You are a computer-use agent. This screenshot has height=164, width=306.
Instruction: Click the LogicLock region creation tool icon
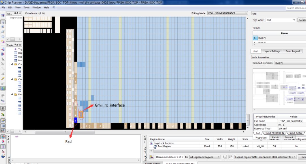click(3, 42)
